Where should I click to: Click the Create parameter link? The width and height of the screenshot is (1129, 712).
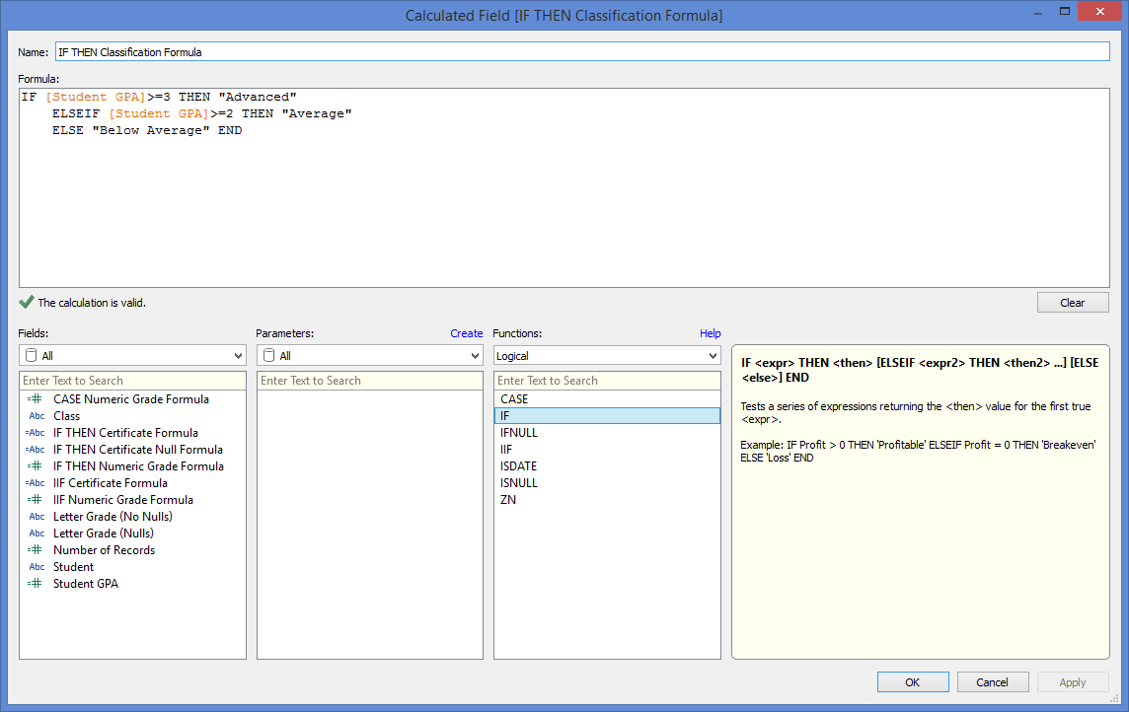pyautogui.click(x=467, y=333)
